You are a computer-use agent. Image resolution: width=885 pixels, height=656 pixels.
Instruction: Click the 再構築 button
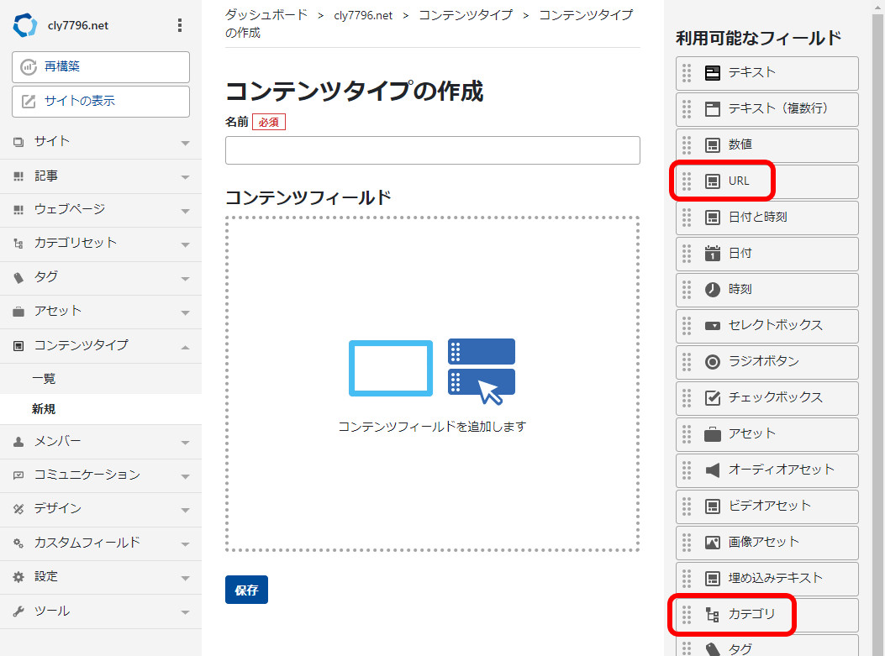tap(101, 67)
